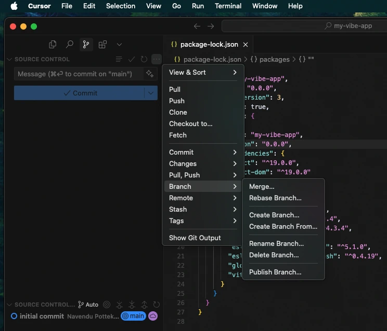The image size is (387, 331).
Task: Expand the Pull, Push submenu
Action: [x=203, y=175]
